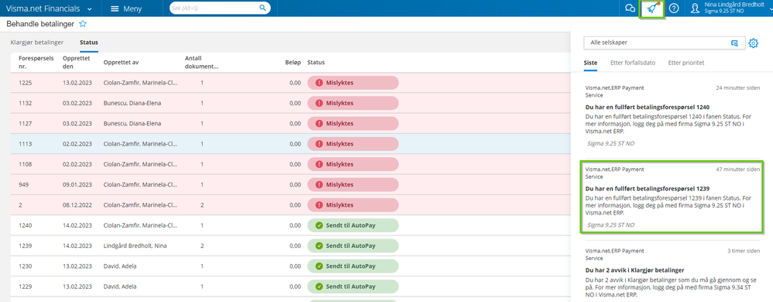Sort by Opprettet av column header
The height and width of the screenshot is (302, 773).
pos(122,62)
